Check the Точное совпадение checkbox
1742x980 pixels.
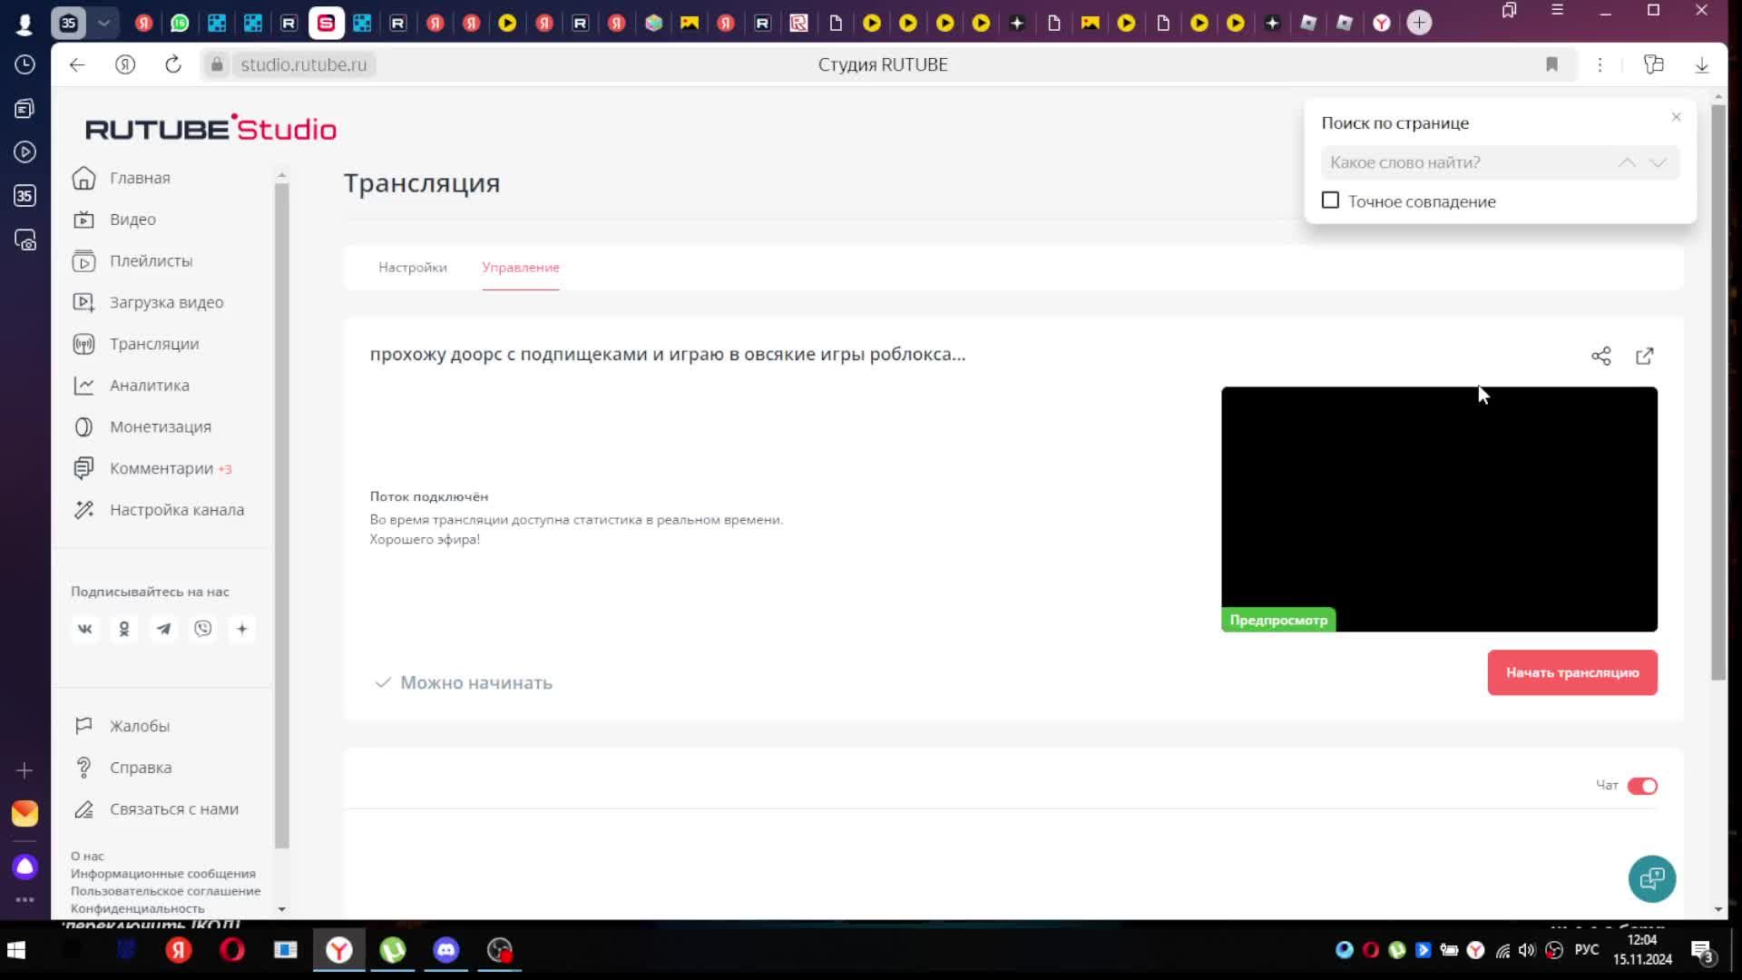point(1330,201)
